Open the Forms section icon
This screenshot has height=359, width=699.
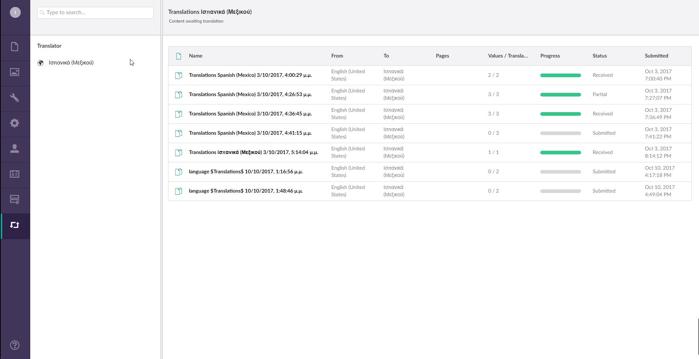click(x=15, y=200)
